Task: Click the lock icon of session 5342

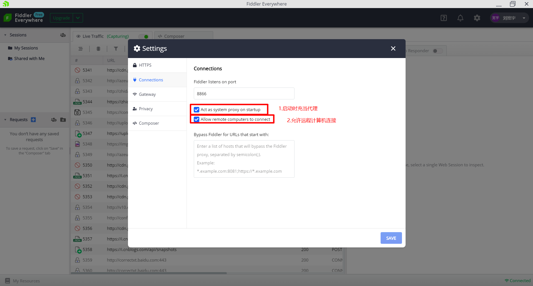Action: 77,81
